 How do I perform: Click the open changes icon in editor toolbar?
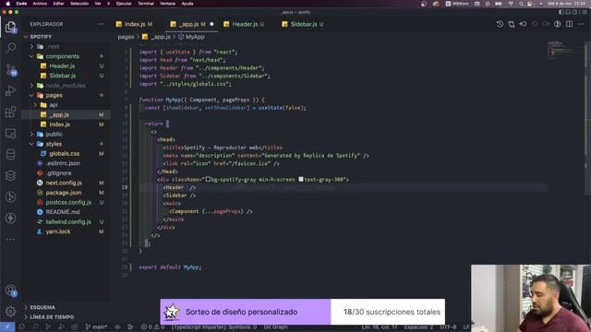512,24
